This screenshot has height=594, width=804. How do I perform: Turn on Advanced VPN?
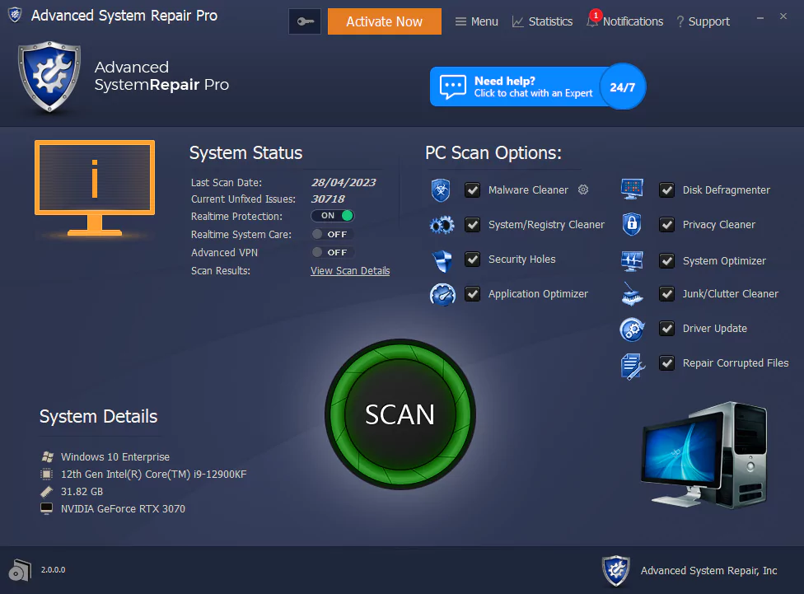[331, 252]
